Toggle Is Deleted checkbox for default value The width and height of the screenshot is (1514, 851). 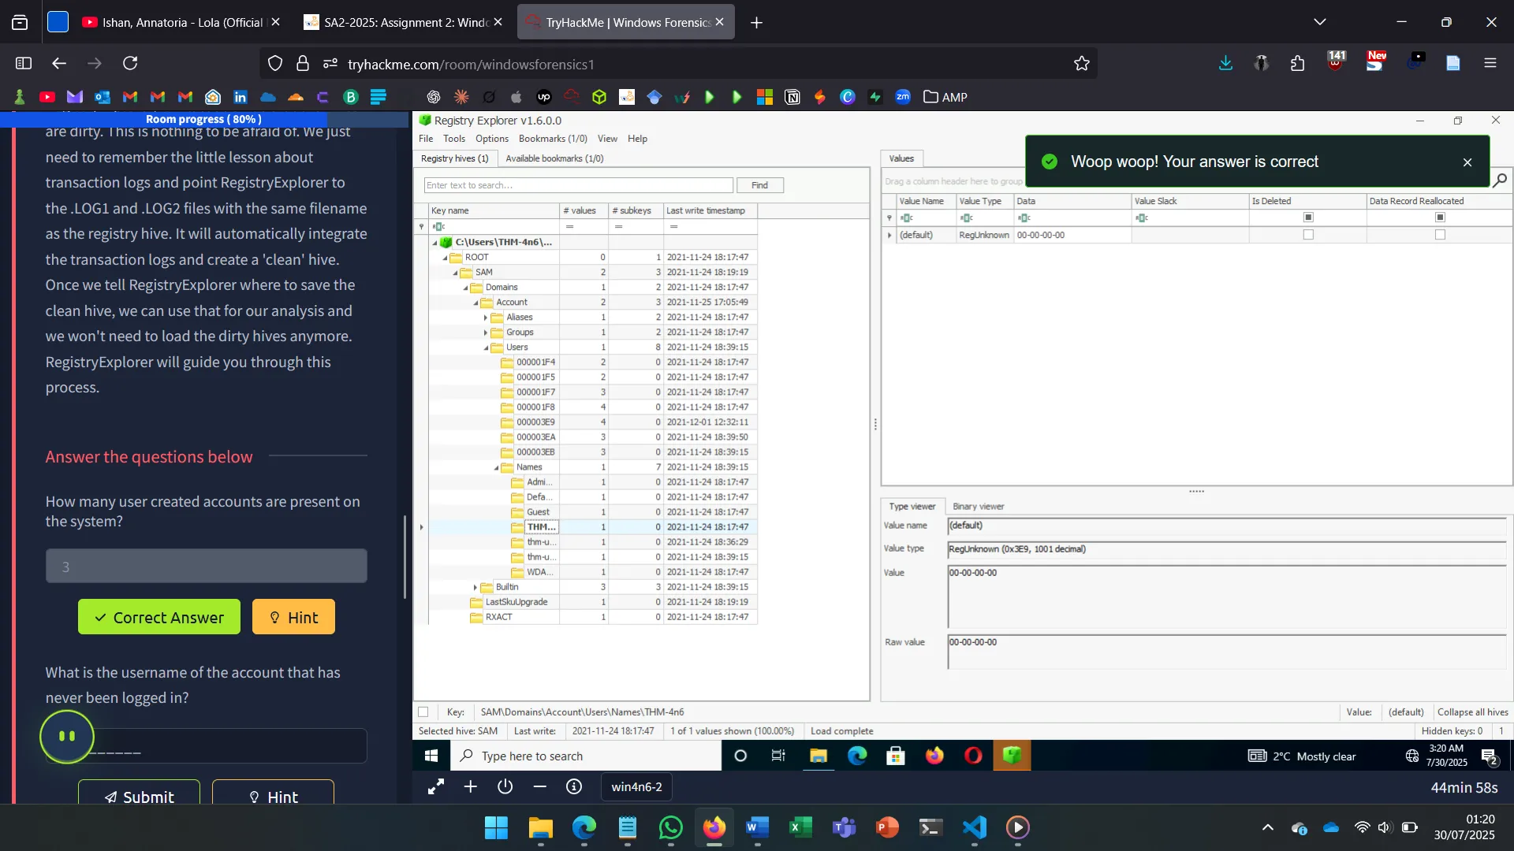pos(1308,235)
